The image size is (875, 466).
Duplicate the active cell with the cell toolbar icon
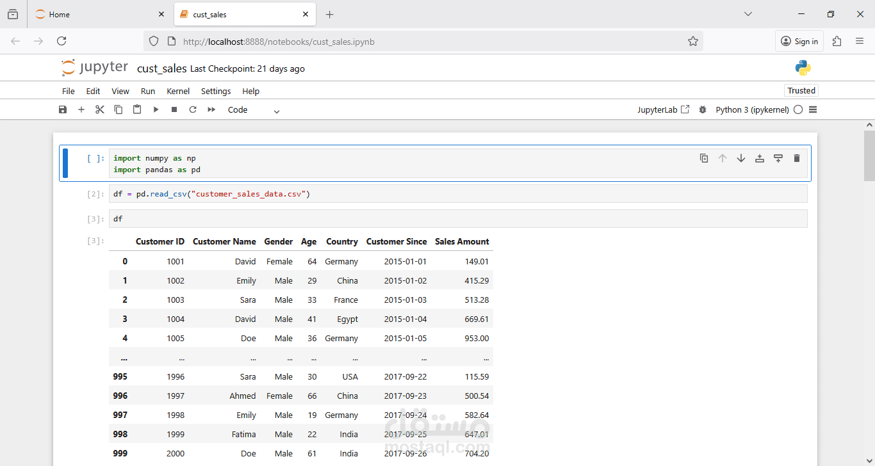tap(704, 158)
